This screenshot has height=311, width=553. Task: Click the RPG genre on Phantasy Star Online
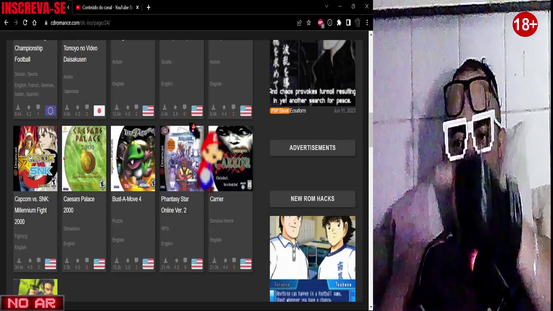coord(165,228)
